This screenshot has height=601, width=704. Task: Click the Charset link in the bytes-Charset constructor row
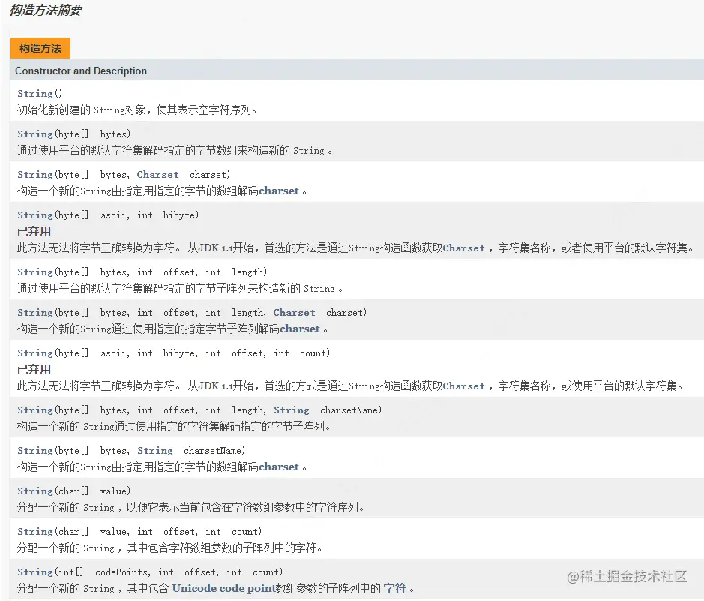click(157, 174)
